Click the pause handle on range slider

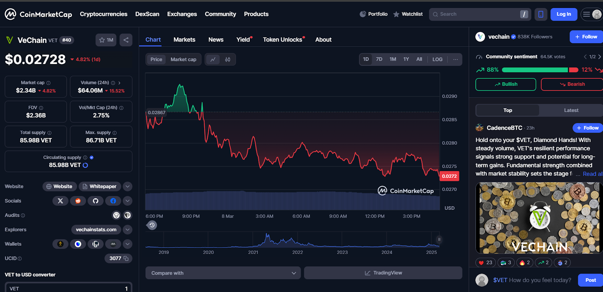click(439, 240)
